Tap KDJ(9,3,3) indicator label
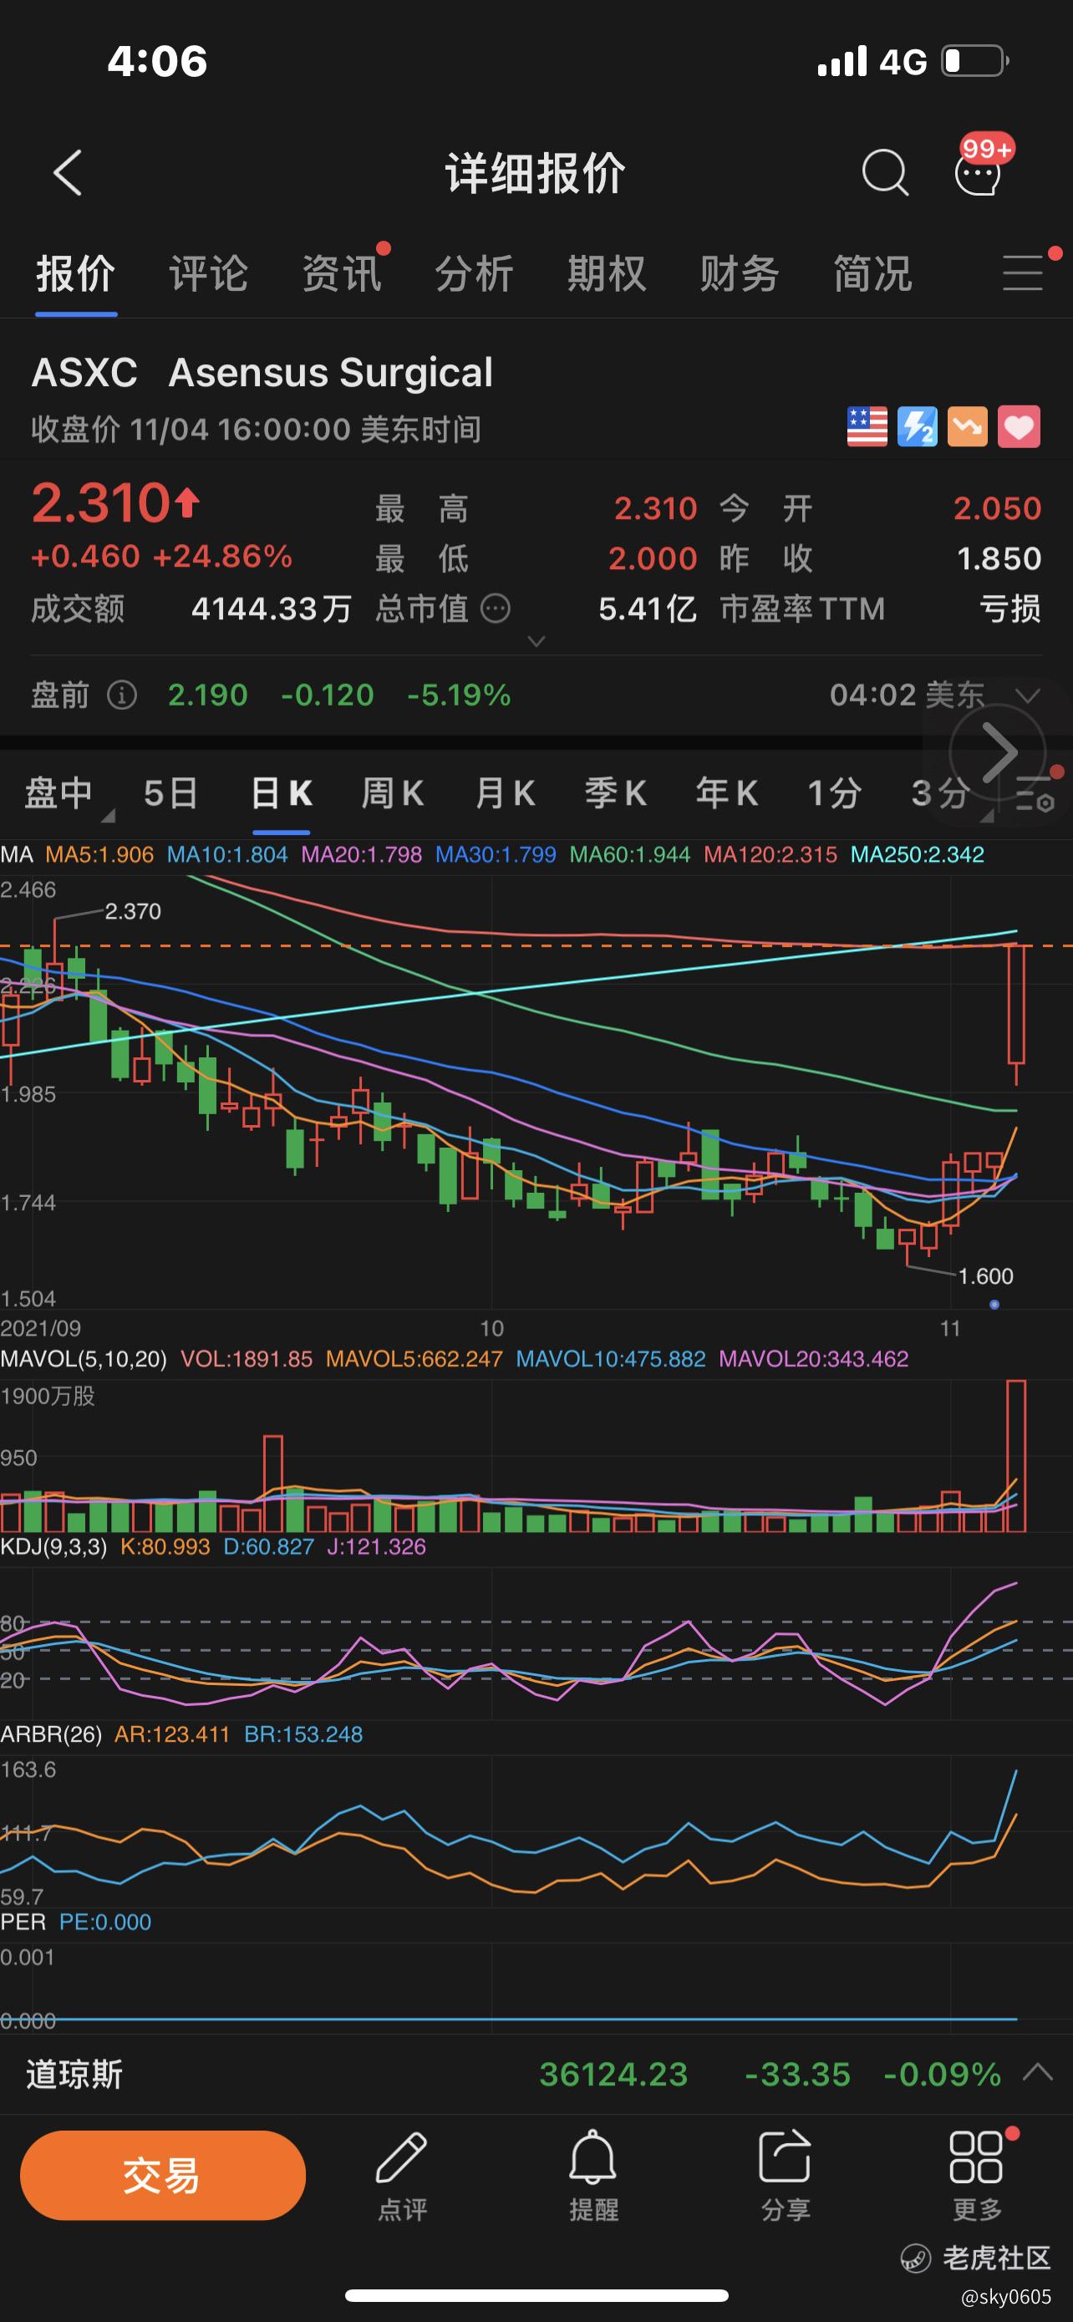Screen dimensions: 1073x2322 pos(53,1547)
